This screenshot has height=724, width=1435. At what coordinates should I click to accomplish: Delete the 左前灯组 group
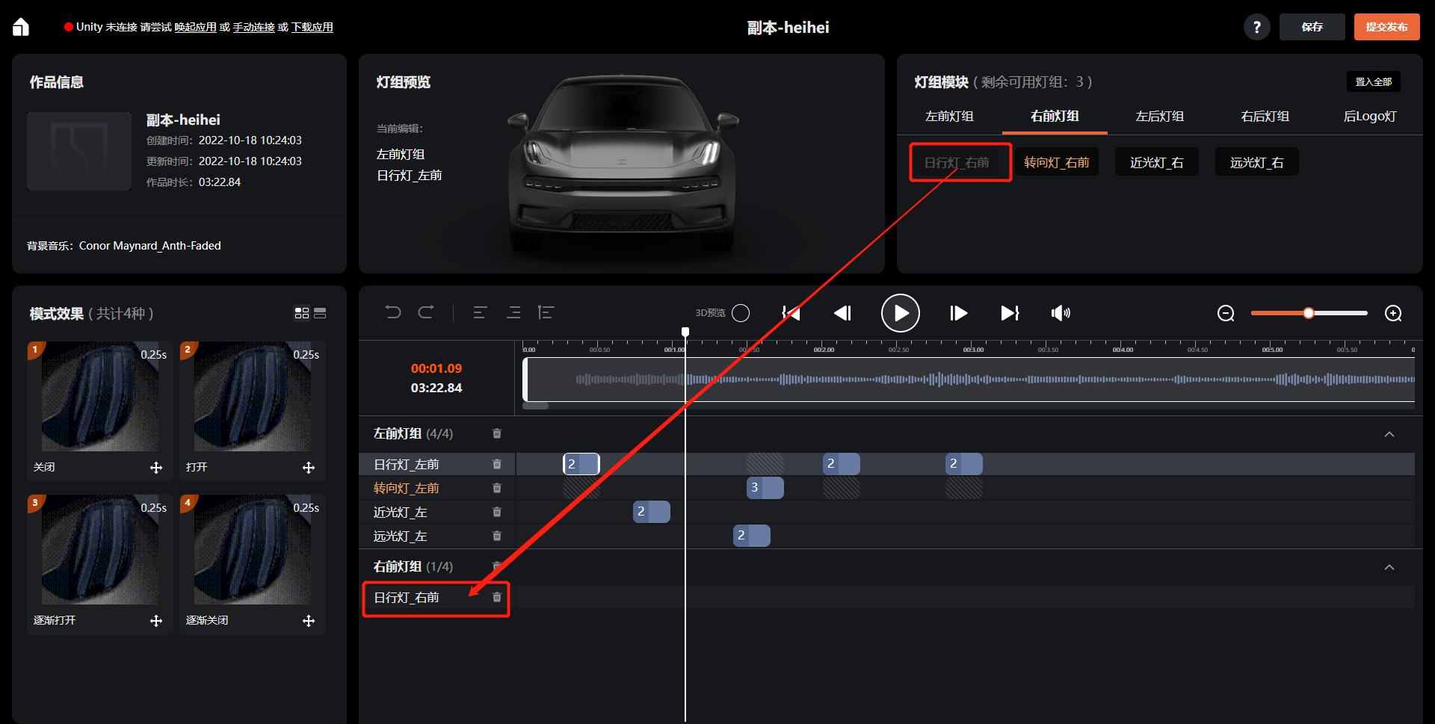(497, 433)
